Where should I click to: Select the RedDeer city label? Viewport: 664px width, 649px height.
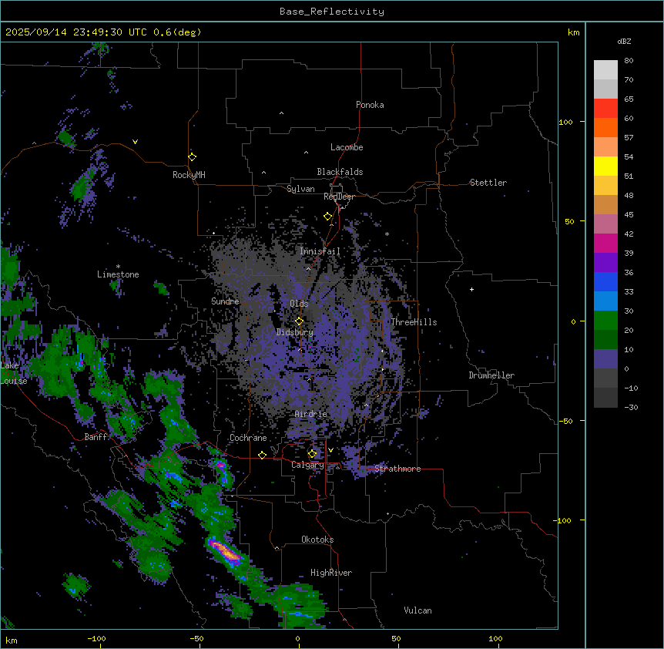tap(339, 197)
